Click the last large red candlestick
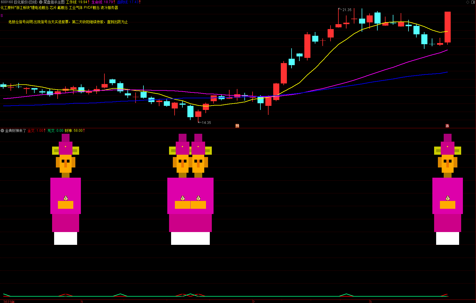Viewport: 476px width, 303px height. pos(447,27)
